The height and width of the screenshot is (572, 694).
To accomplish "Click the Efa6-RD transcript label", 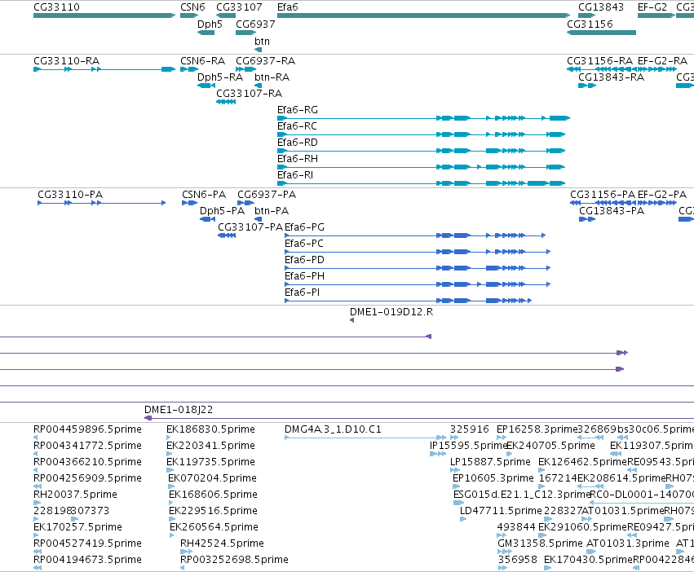I will coord(298,143).
